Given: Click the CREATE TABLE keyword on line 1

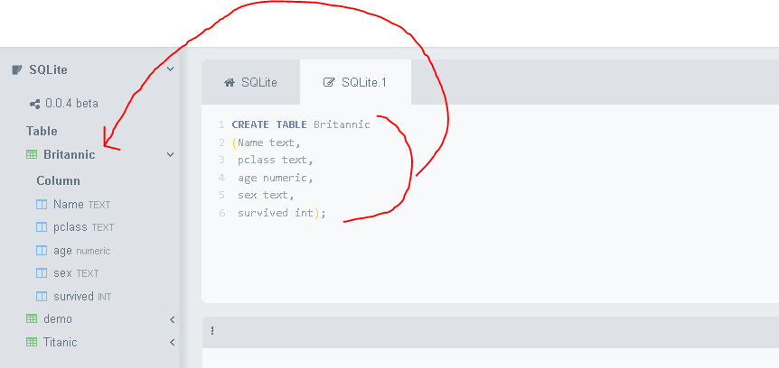Looking at the screenshot, I should (x=270, y=124).
